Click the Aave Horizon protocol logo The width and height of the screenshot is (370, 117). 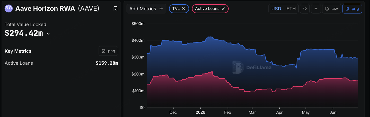point(9,9)
